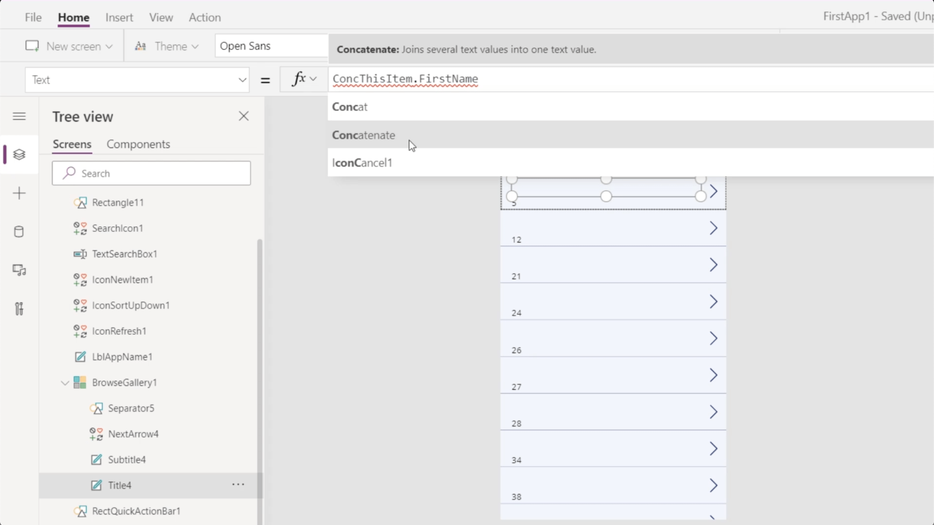Choose the IconCancel1 suggestion
Image resolution: width=934 pixels, height=525 pixels.
pyautogui.click(x=630, y=162)
